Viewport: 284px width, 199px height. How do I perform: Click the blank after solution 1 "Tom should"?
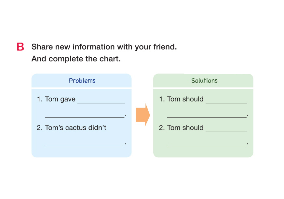pyautogui.click(x=226, y=100)
